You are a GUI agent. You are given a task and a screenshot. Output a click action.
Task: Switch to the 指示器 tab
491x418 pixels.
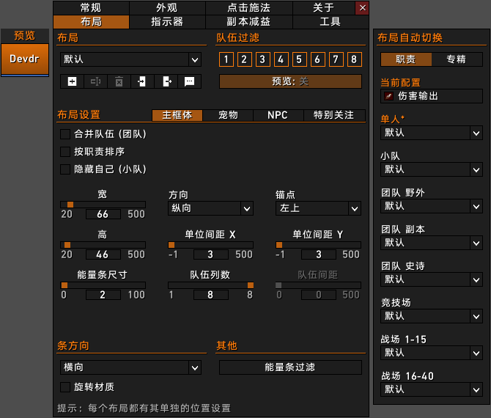click(167, 22)
